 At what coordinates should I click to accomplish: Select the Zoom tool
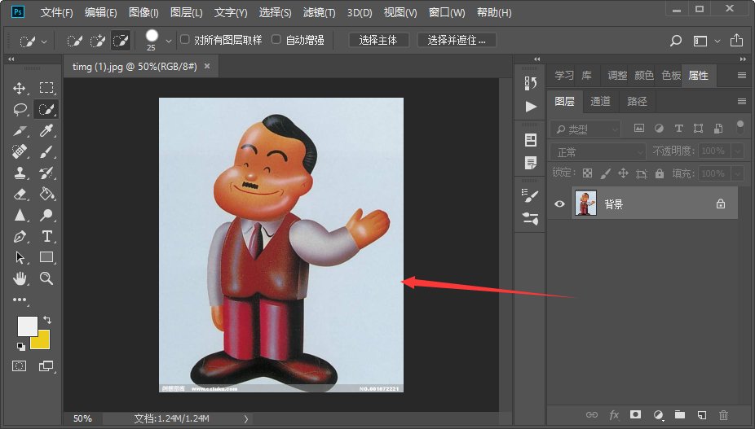tap(46, 278)
